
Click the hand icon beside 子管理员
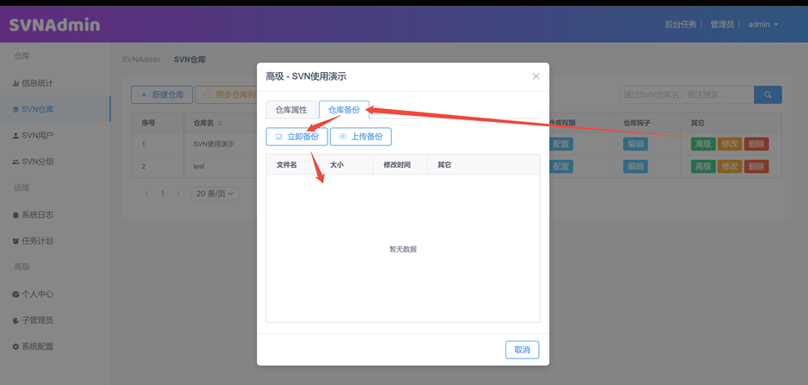(x=15, y=320)
